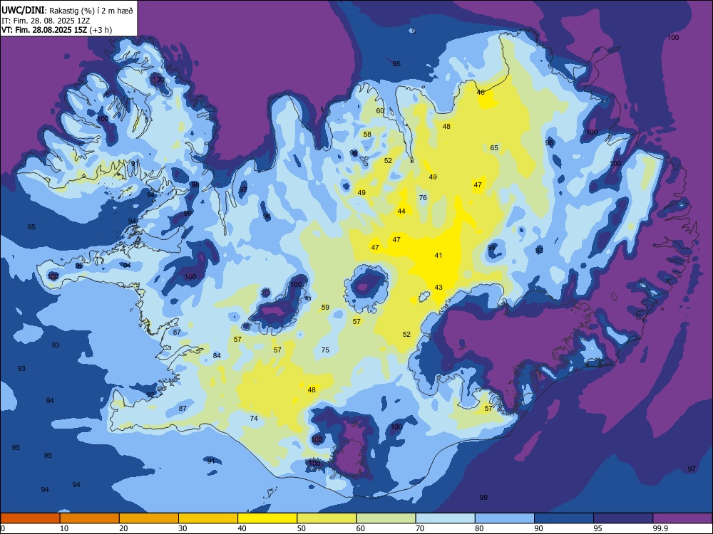Select the 59 humidity reading
The width and height of the screenshot is (713, 534).
tap(325, 308)
